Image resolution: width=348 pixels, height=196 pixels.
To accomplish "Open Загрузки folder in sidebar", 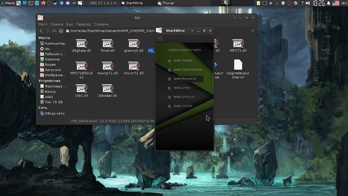I will [51, 70].
